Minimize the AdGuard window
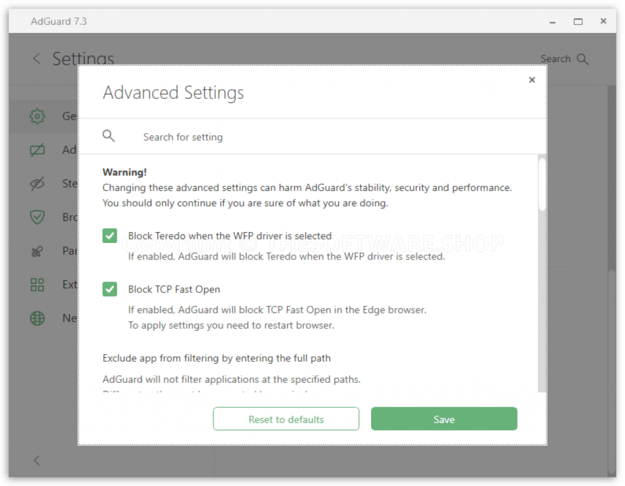625x486 pixels. [x=552, y=21]
